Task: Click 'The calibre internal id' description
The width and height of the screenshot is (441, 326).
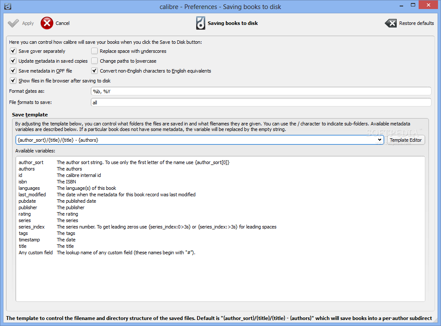Action: 79,175
